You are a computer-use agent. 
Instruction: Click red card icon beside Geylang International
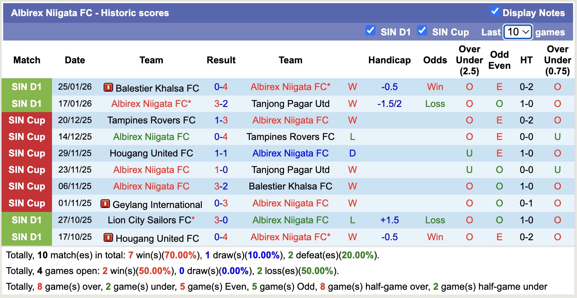(105, 204)
